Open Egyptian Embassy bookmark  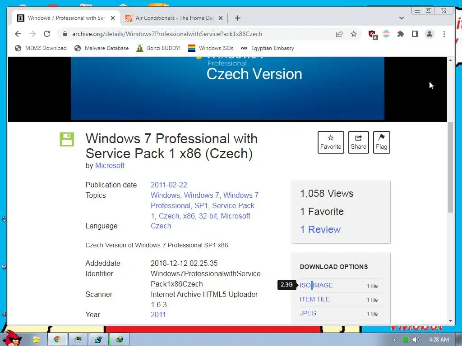267,48
